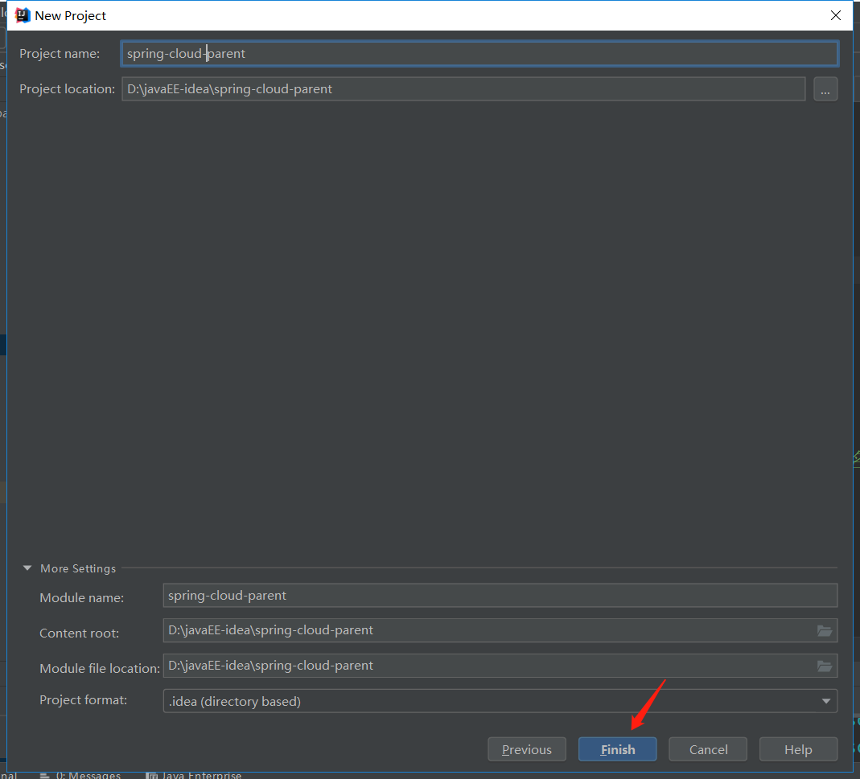Click the Finish button

click(x=617, y=749)
